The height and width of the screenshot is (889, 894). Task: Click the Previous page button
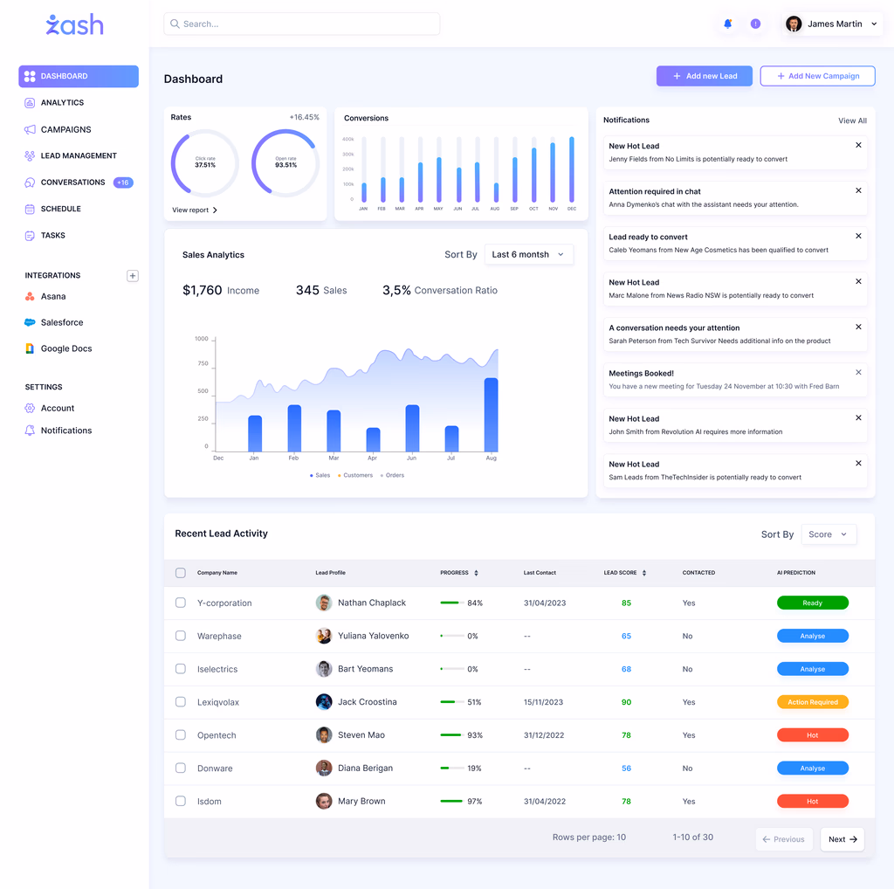[784, 840]
